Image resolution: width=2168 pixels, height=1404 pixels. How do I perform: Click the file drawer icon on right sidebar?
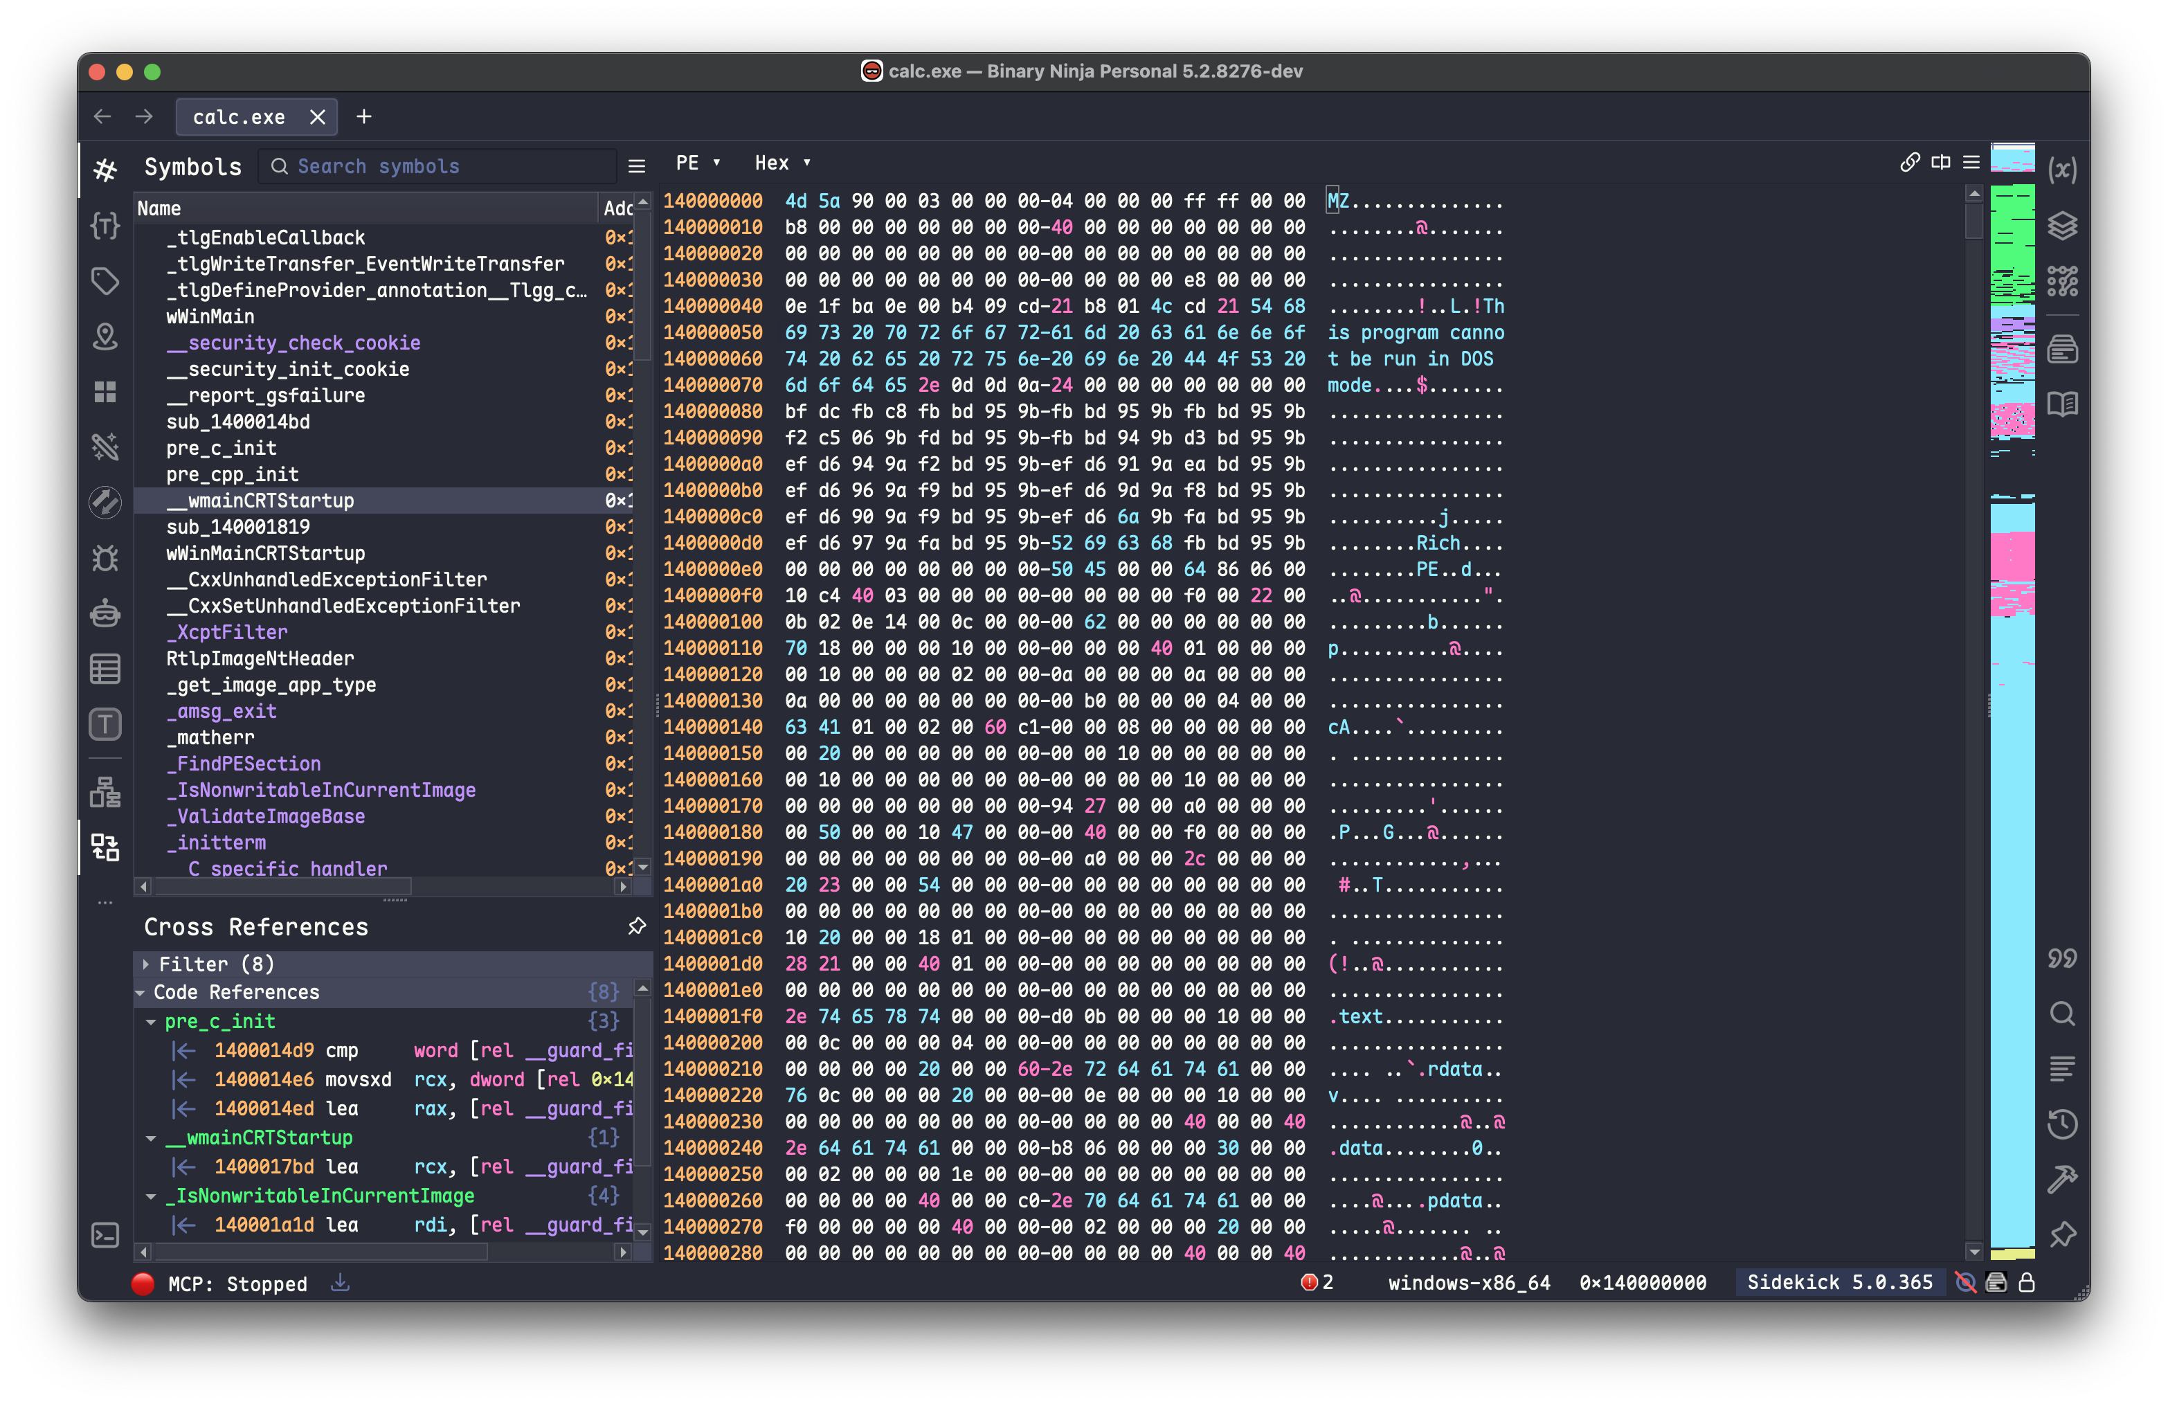click(x=2062, y=348)
